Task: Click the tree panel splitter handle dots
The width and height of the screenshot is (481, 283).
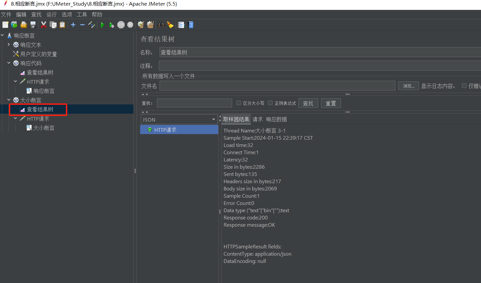Action: point(135,171)
